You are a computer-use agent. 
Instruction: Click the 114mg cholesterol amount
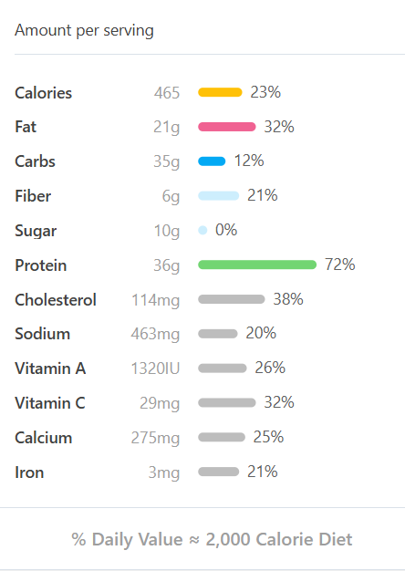point(155,300)
